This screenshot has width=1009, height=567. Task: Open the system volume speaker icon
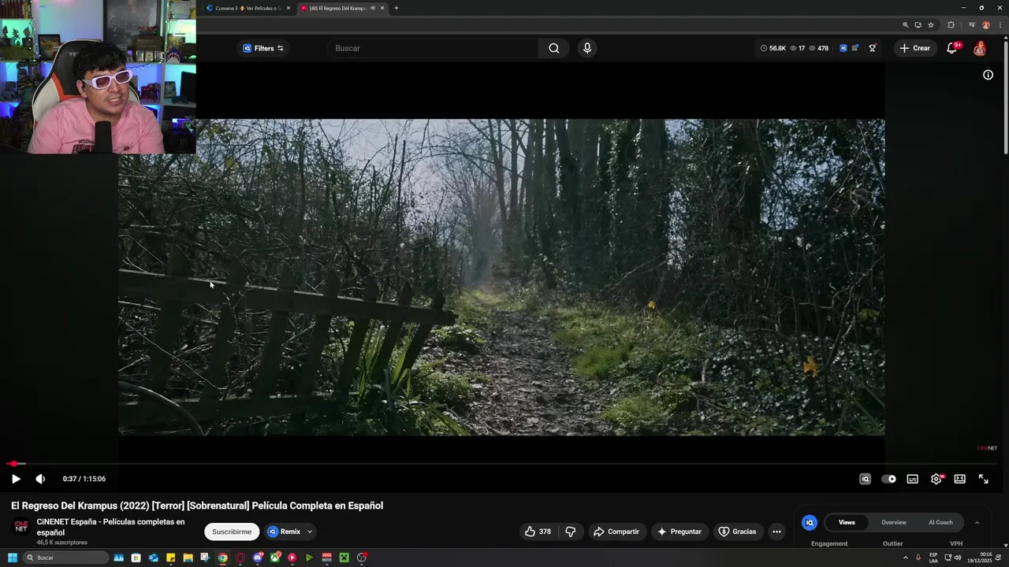click(x=958, y=558)
